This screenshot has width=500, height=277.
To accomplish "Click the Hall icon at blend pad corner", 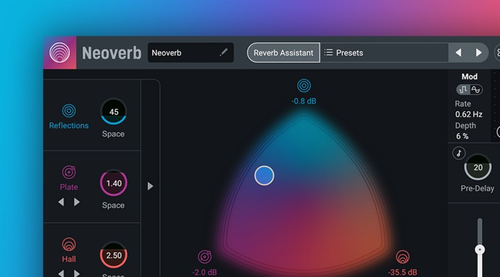I will [x=402, y=257].
